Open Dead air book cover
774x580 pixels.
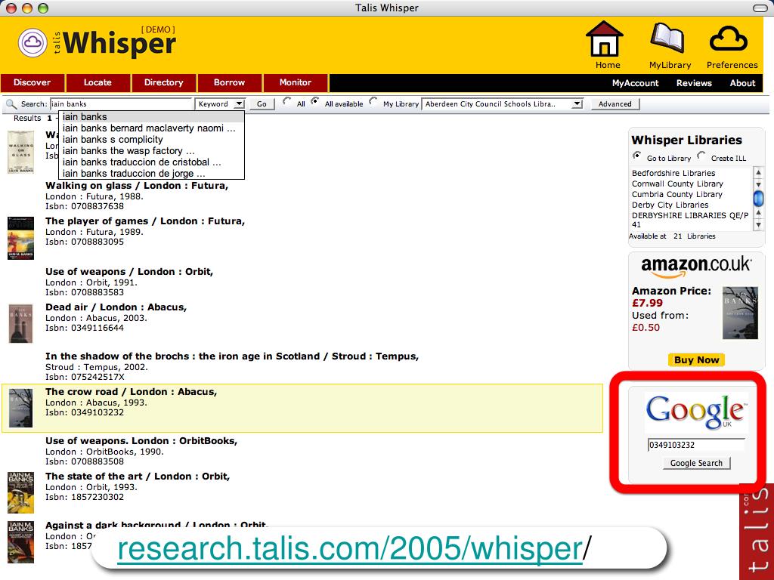pyautogui.click(x=20, y=323)
